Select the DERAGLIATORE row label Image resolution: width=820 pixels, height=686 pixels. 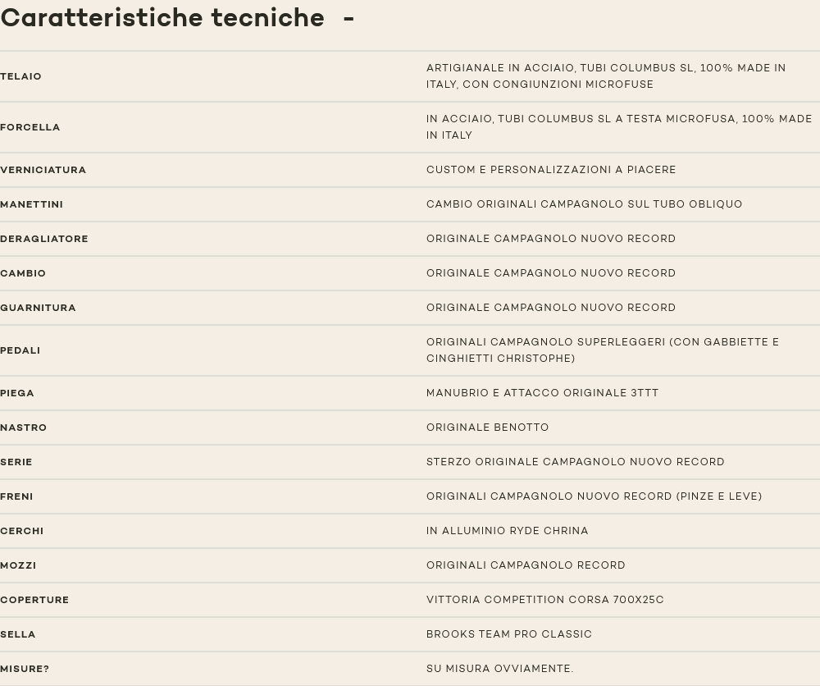(44, 239)
